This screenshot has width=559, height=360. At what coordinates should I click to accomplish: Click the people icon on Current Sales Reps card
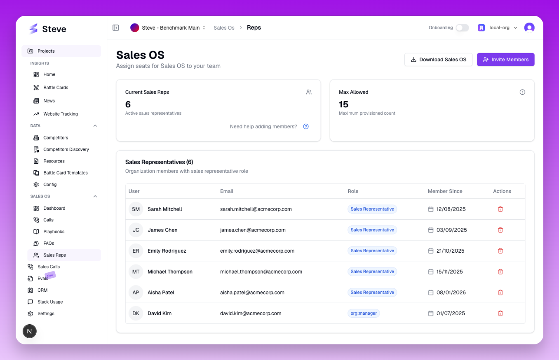pyautogui.click(x=309, y=92)
